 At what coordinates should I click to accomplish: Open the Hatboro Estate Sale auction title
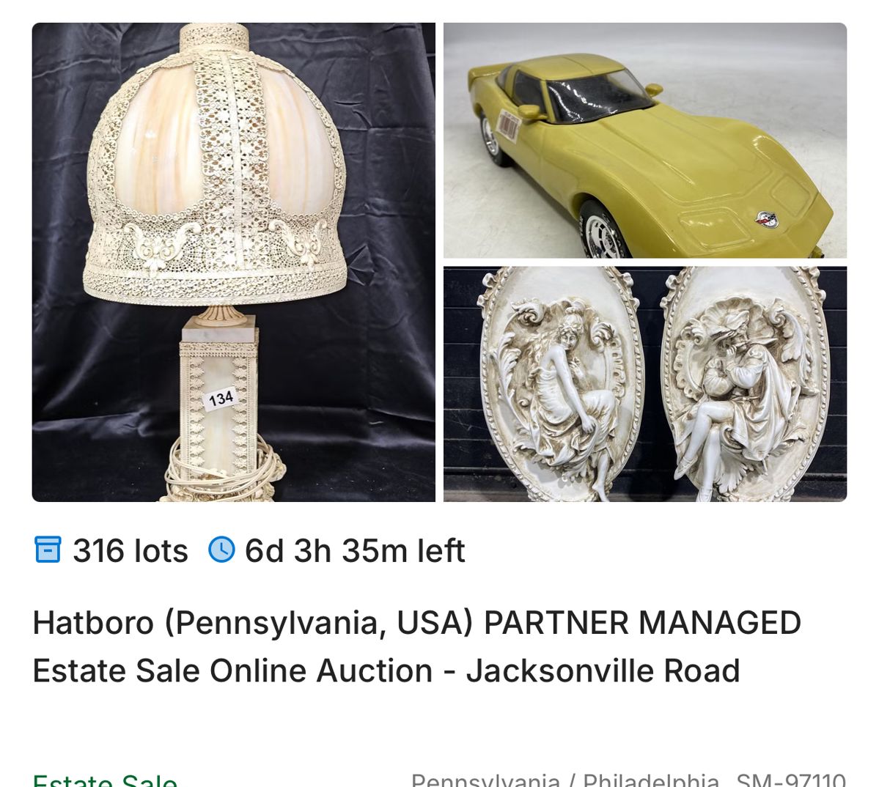(416, 646)
